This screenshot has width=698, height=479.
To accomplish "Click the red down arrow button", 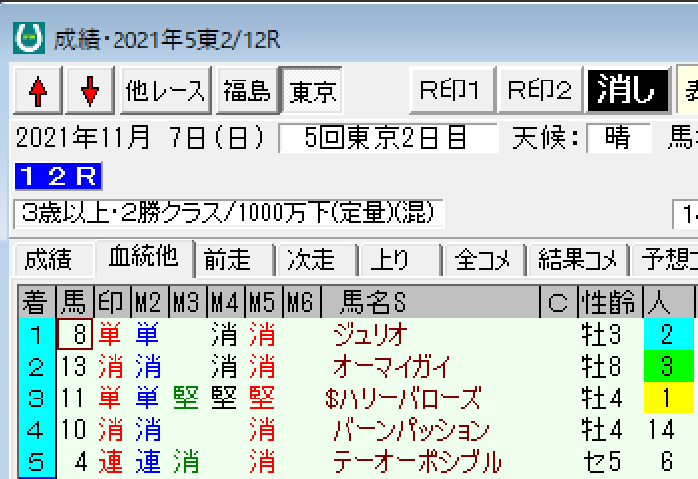I will 90,91.
